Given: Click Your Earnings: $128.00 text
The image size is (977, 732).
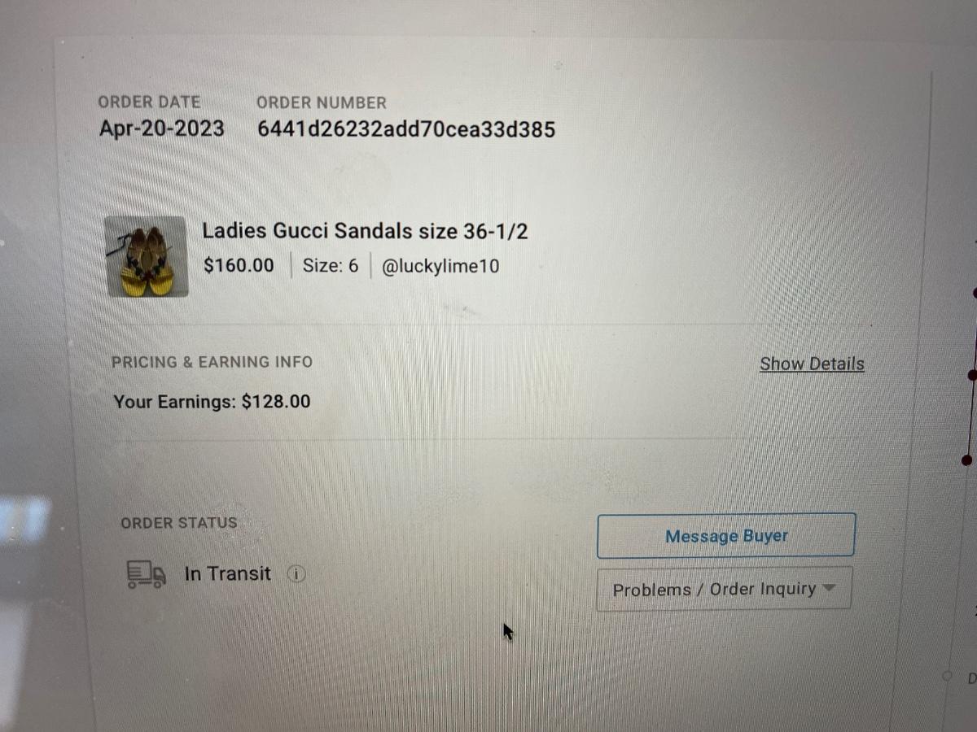Looking at the screenshot, I should point(212,401).
